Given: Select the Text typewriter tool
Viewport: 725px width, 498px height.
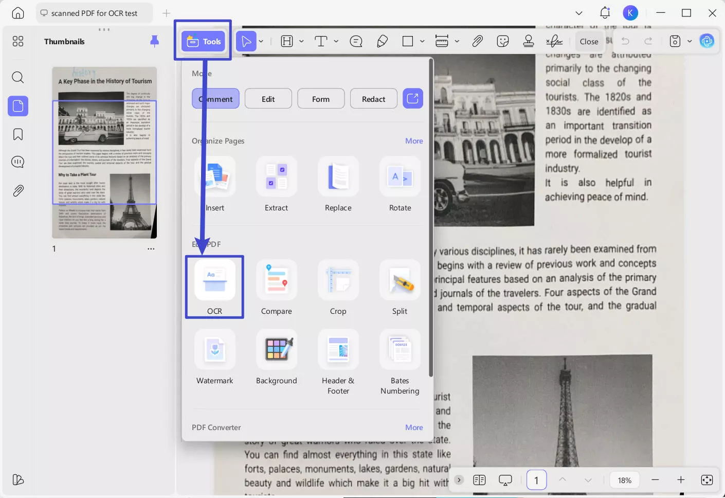Looking at the screenshot, I should (x=321, y=41).
